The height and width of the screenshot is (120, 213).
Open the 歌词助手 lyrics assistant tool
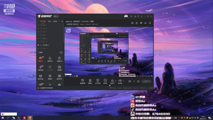coord(59,77)
